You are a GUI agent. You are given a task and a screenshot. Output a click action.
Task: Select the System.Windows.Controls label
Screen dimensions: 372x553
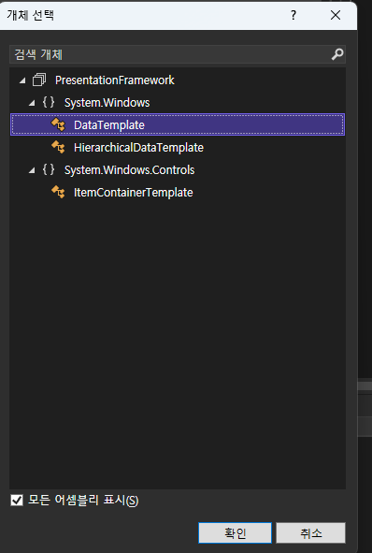pyautogui.click(x=129, y=170)
